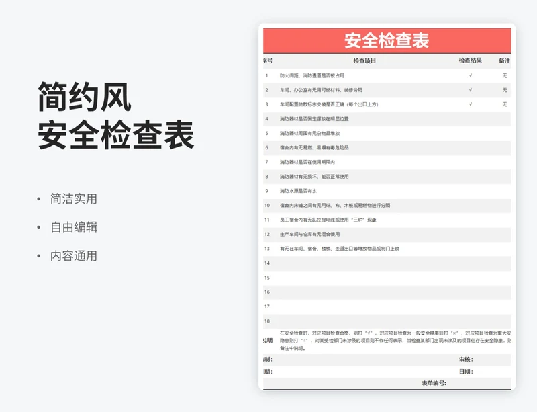Click the 无 remark in row 1
The height and width of the screenshot is (412, 537).
(505, 75)
